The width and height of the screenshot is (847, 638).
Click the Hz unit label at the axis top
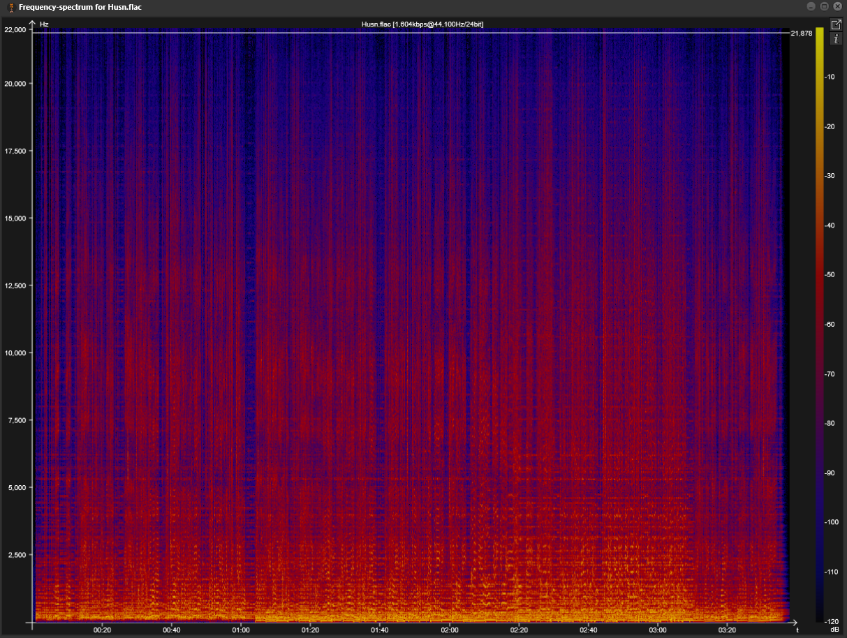44,24
